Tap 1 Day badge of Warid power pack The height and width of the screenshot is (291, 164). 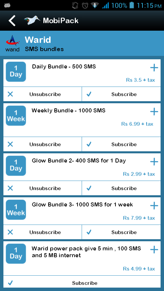(x=16, y=254)
